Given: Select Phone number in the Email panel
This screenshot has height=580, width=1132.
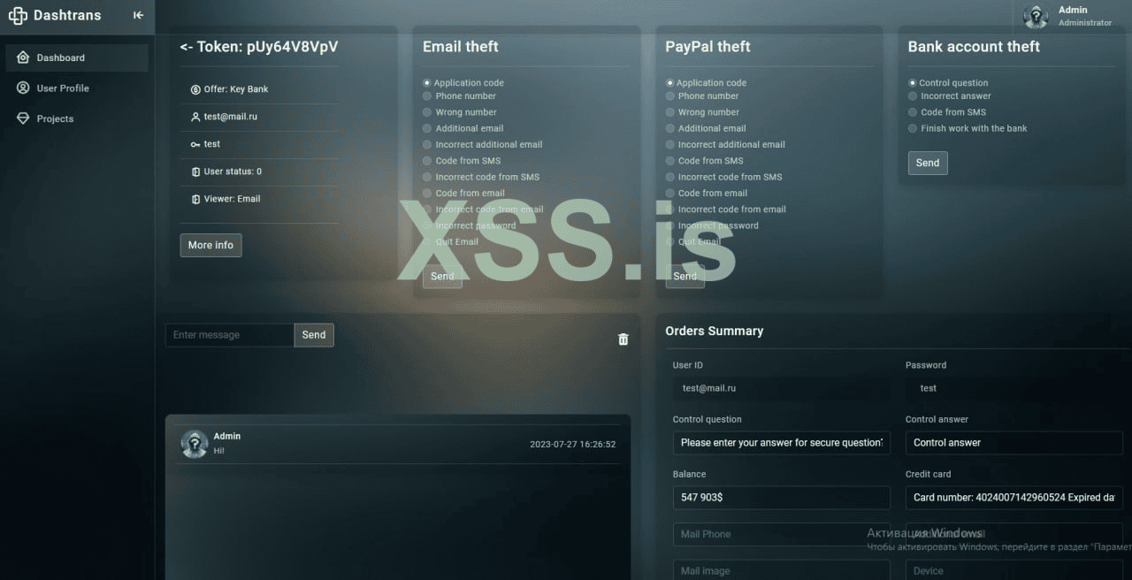Looking at the screenshot, I should (427, 95).
